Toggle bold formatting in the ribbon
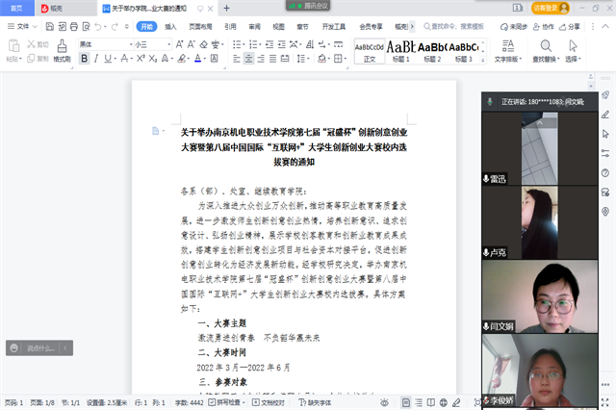The width and height of the screenshot is (616, 410). tap(84, 59)
